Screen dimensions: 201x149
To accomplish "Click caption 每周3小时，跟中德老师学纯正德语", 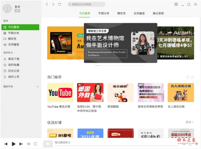I will click(x=89, y=109).
